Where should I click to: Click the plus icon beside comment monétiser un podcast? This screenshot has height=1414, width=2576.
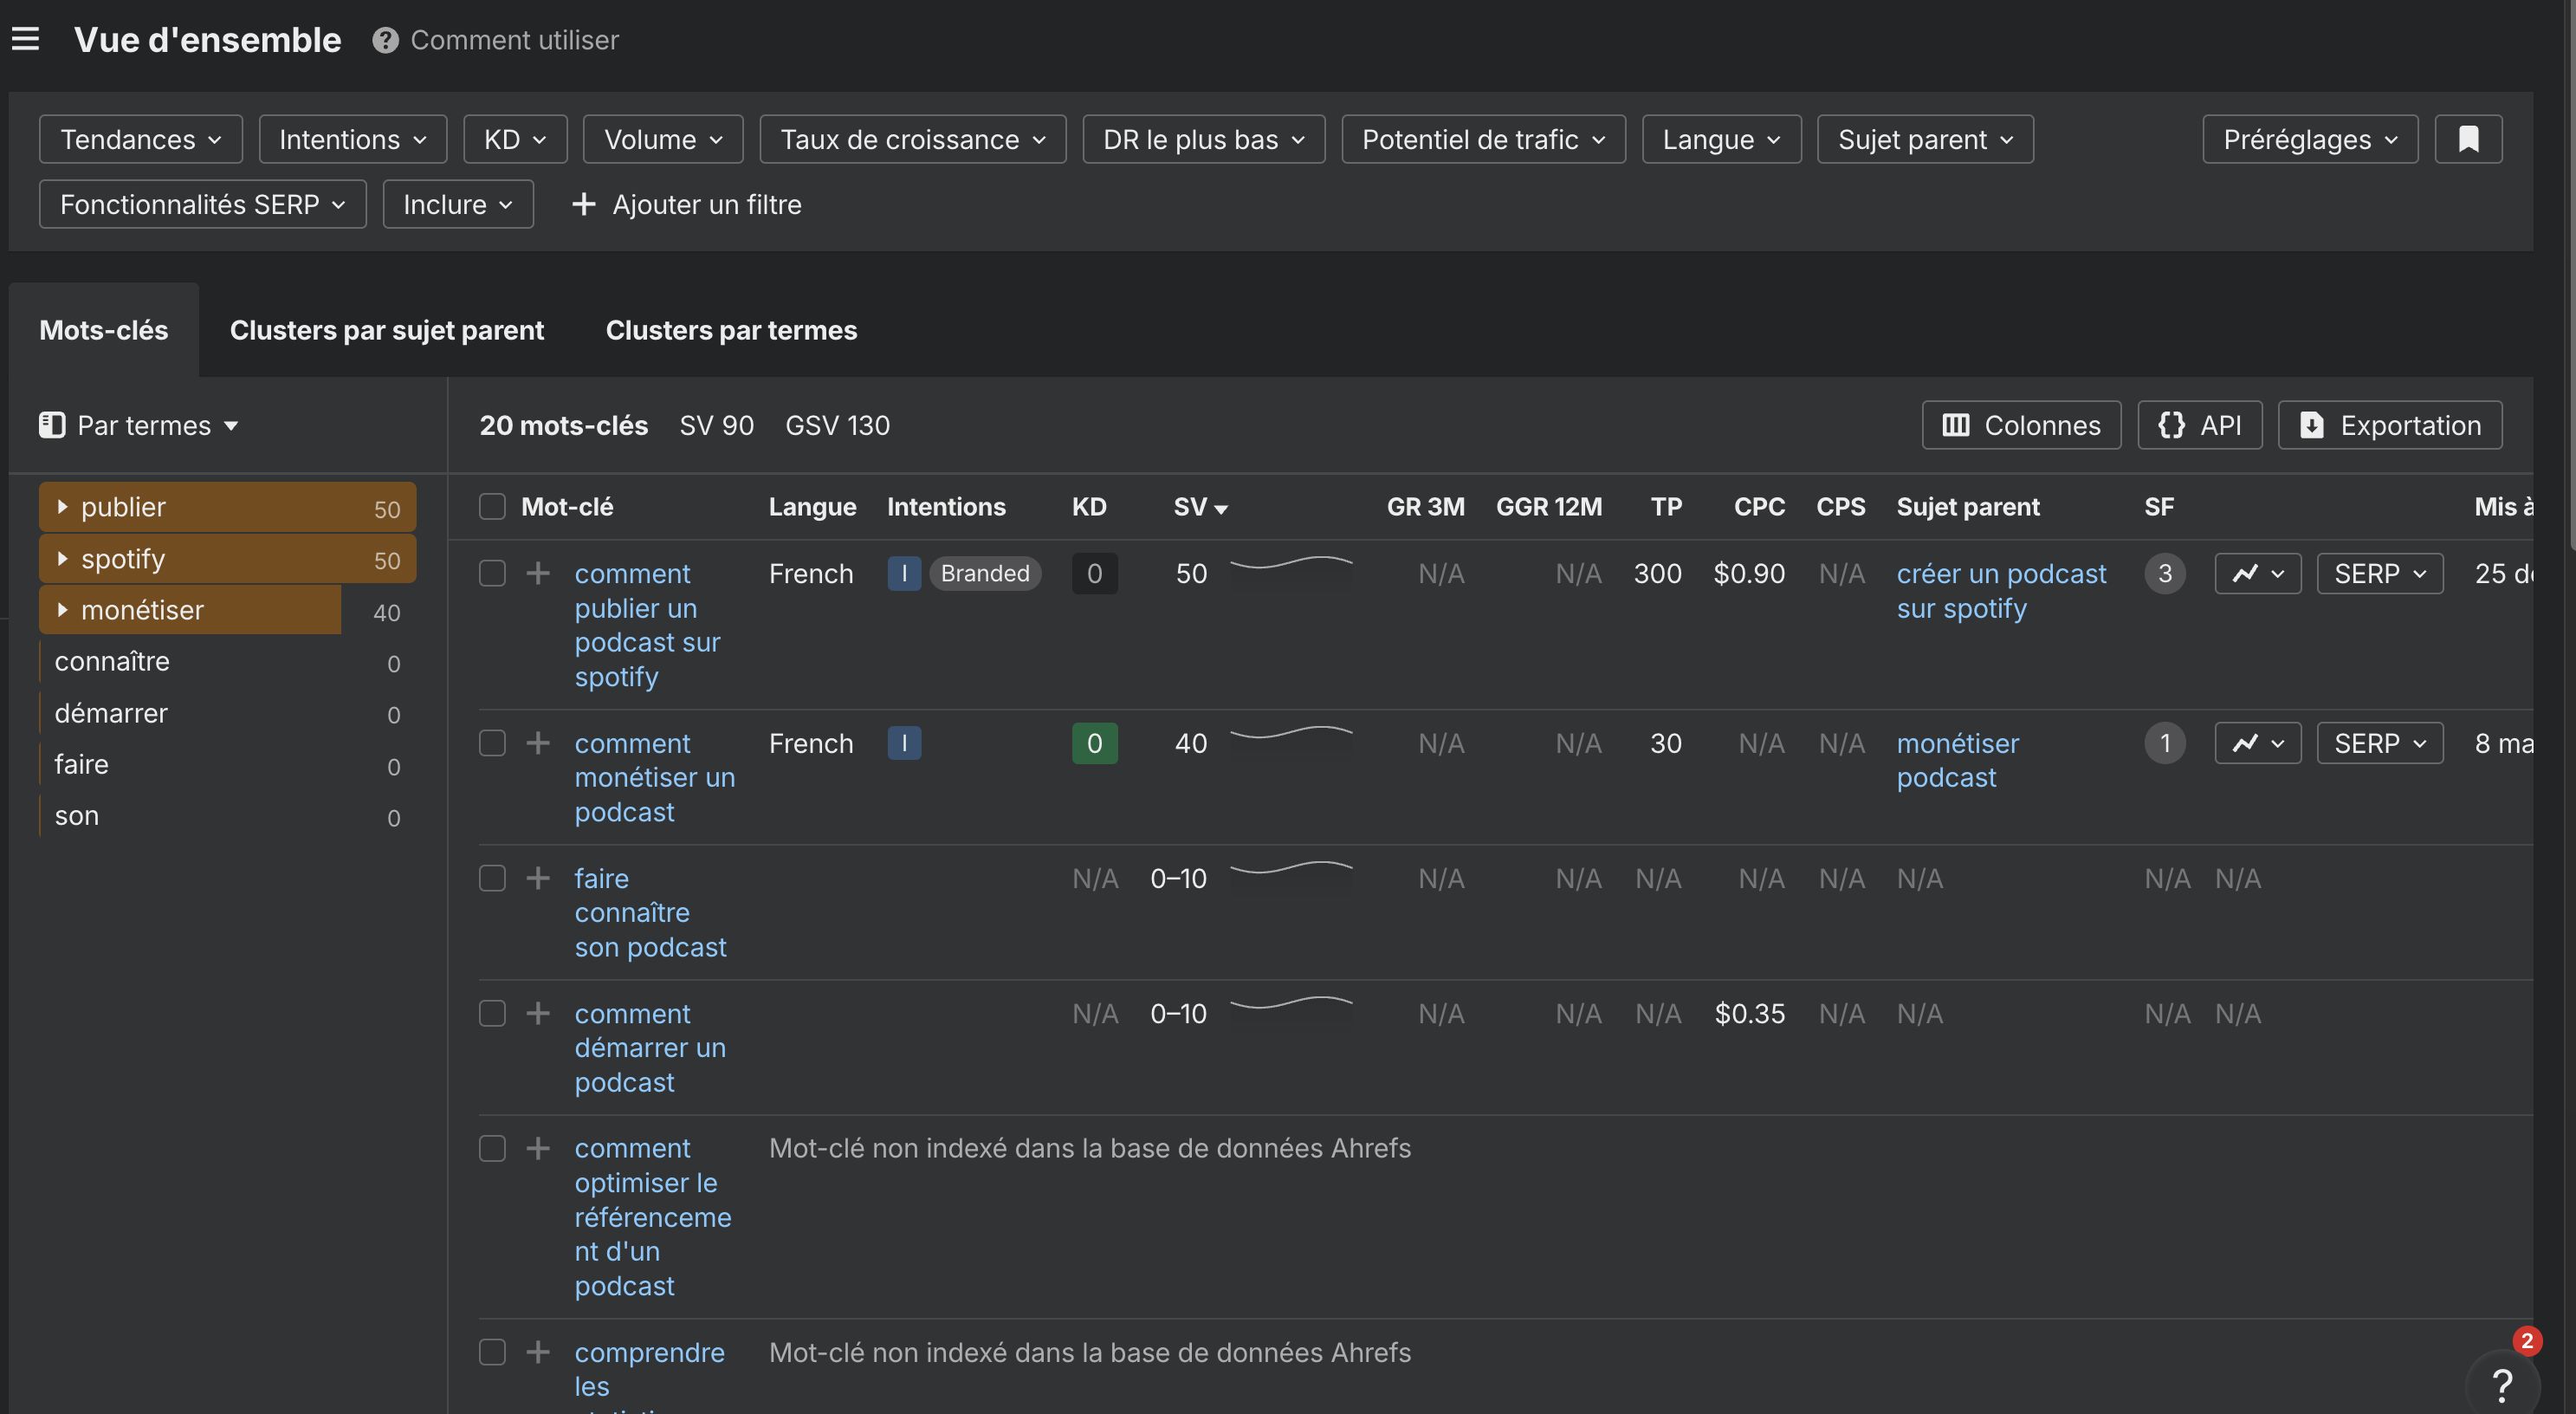tap(538, 743)
